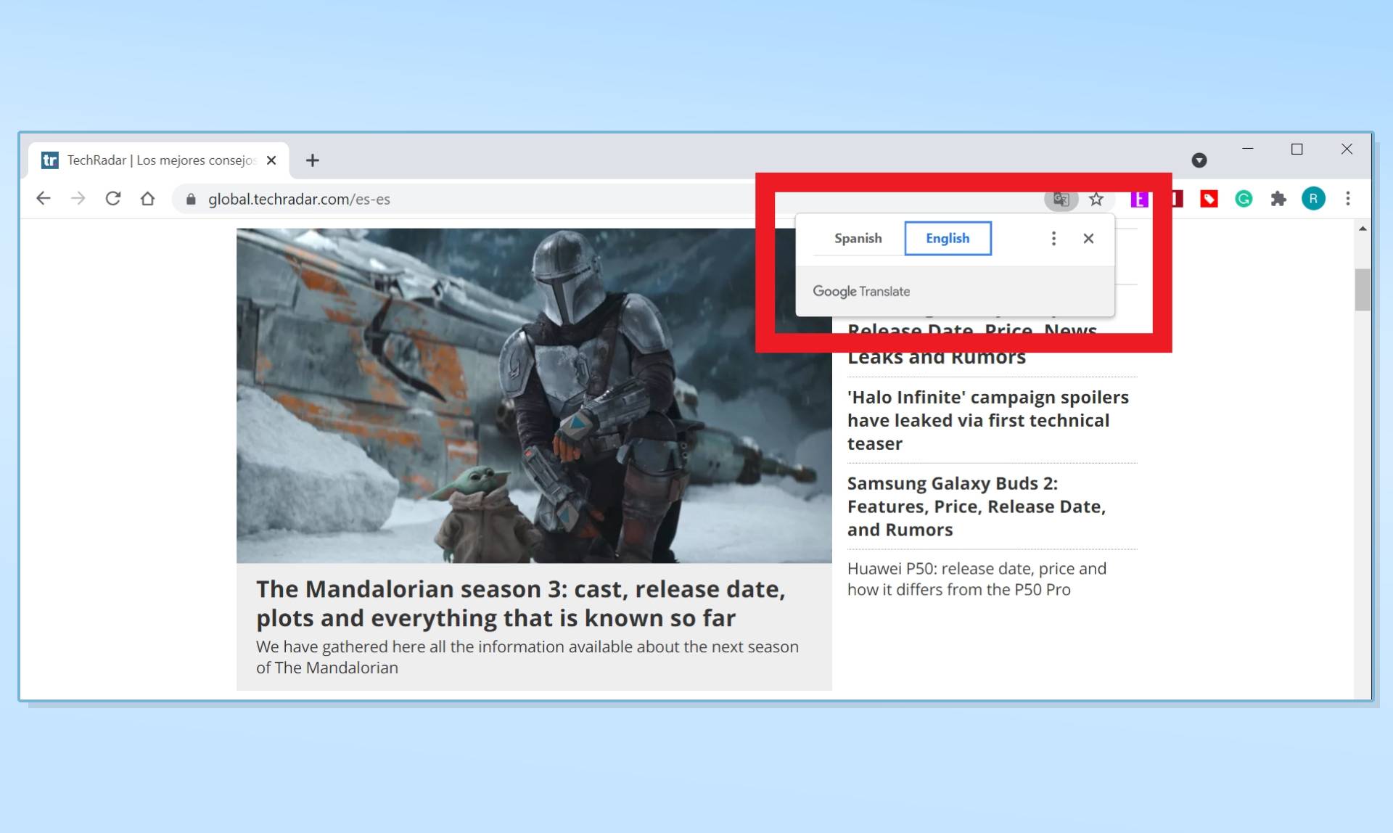Open the Extensions puzzle piece menu

[x=1278, y=199]
